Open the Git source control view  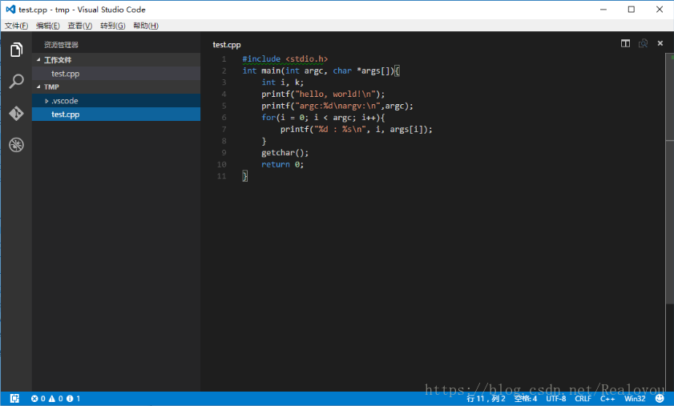pyautogui.click(x=16, y=114)
